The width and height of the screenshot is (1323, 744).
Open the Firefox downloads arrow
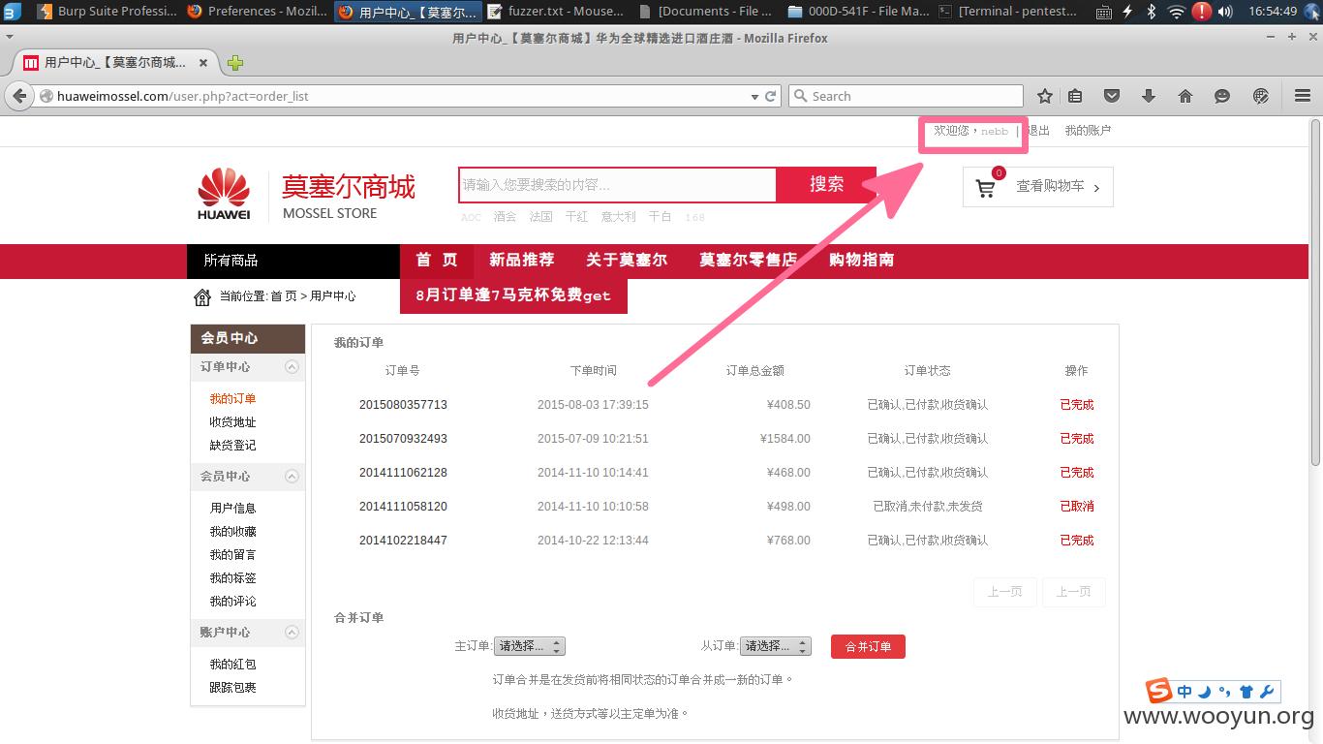pos(1149,96)
